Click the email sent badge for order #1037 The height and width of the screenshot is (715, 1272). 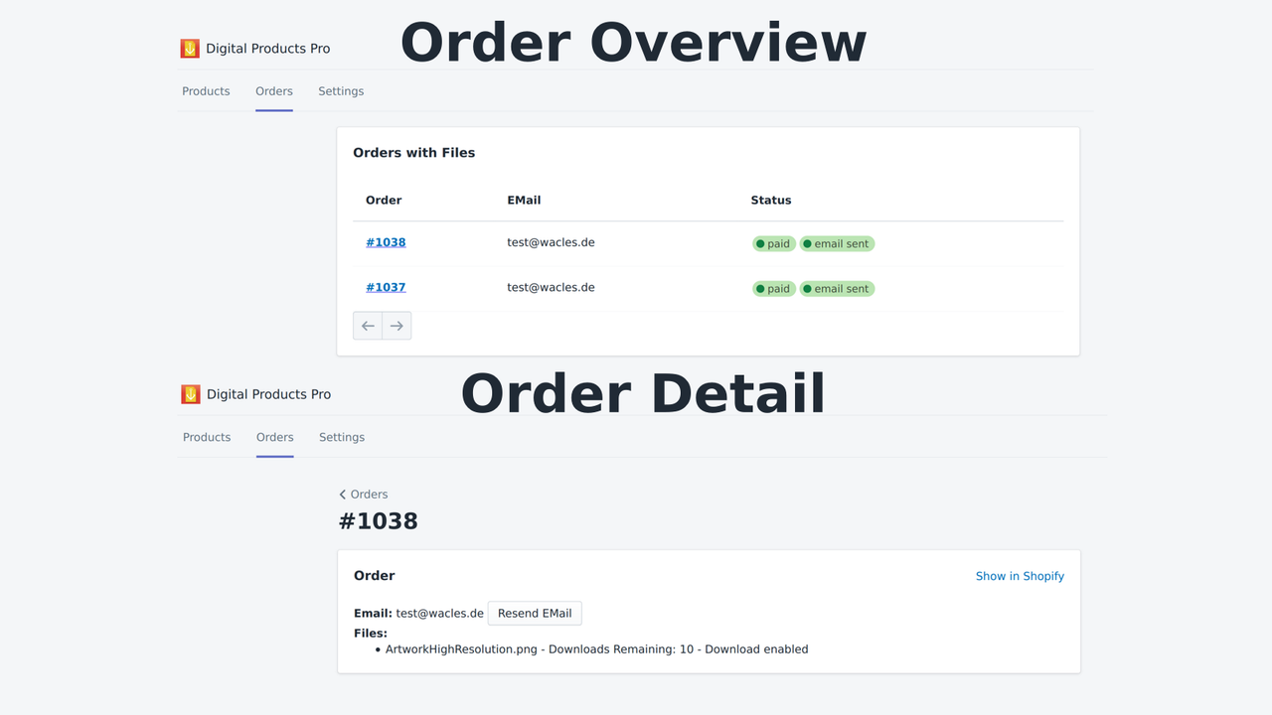pyautogui.click(x=836, y=288)
